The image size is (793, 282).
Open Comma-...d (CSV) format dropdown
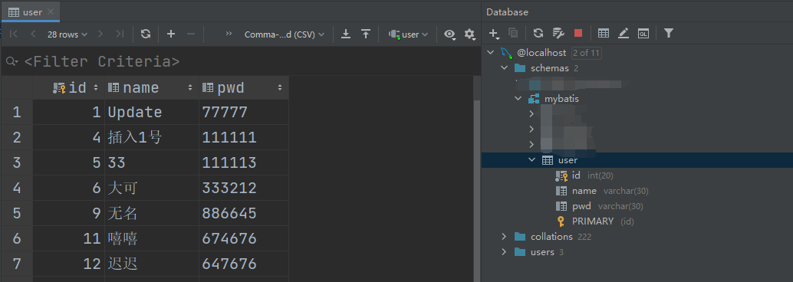[x=285, y=34]
